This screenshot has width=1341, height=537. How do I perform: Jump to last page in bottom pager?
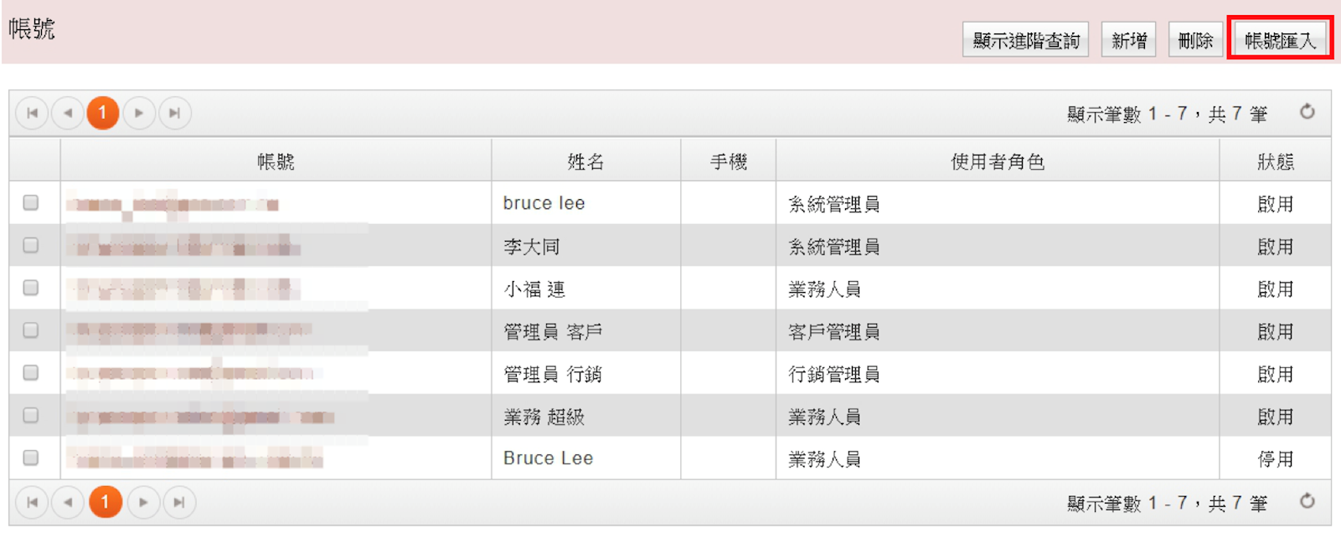179,503
